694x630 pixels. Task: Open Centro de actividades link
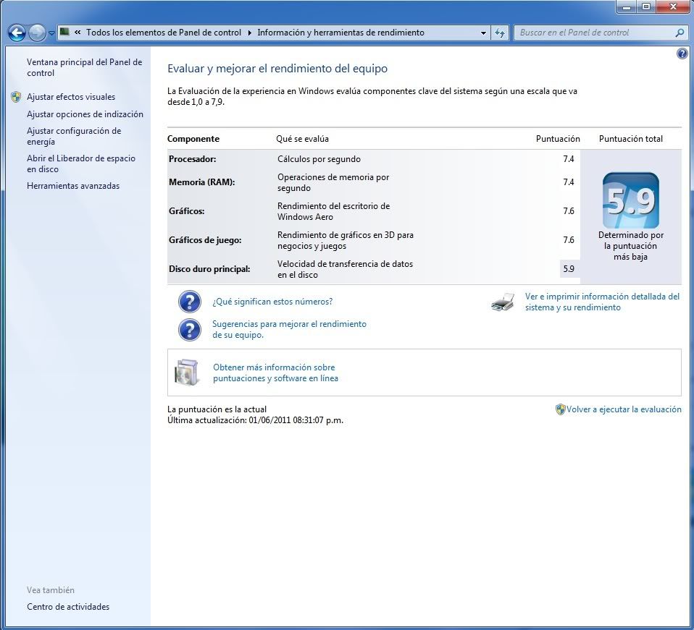tap(67, 607)
